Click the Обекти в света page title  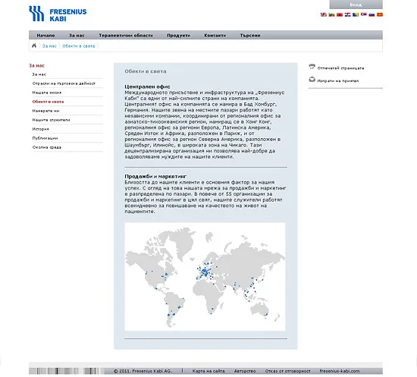146,71
